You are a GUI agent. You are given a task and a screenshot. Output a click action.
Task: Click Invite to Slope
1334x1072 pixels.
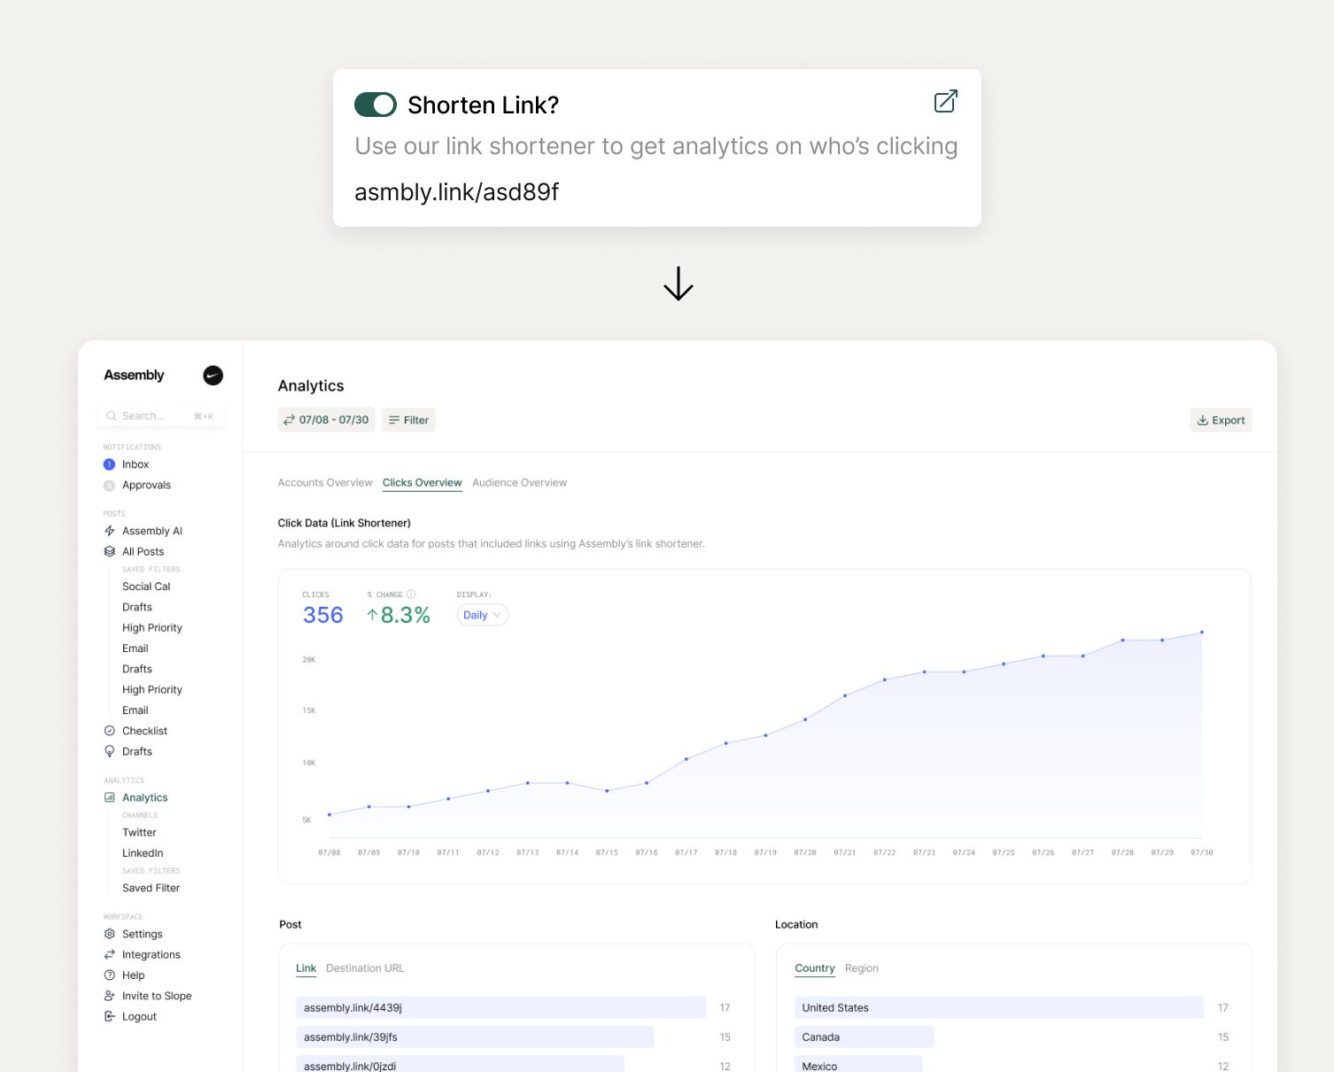156,996
